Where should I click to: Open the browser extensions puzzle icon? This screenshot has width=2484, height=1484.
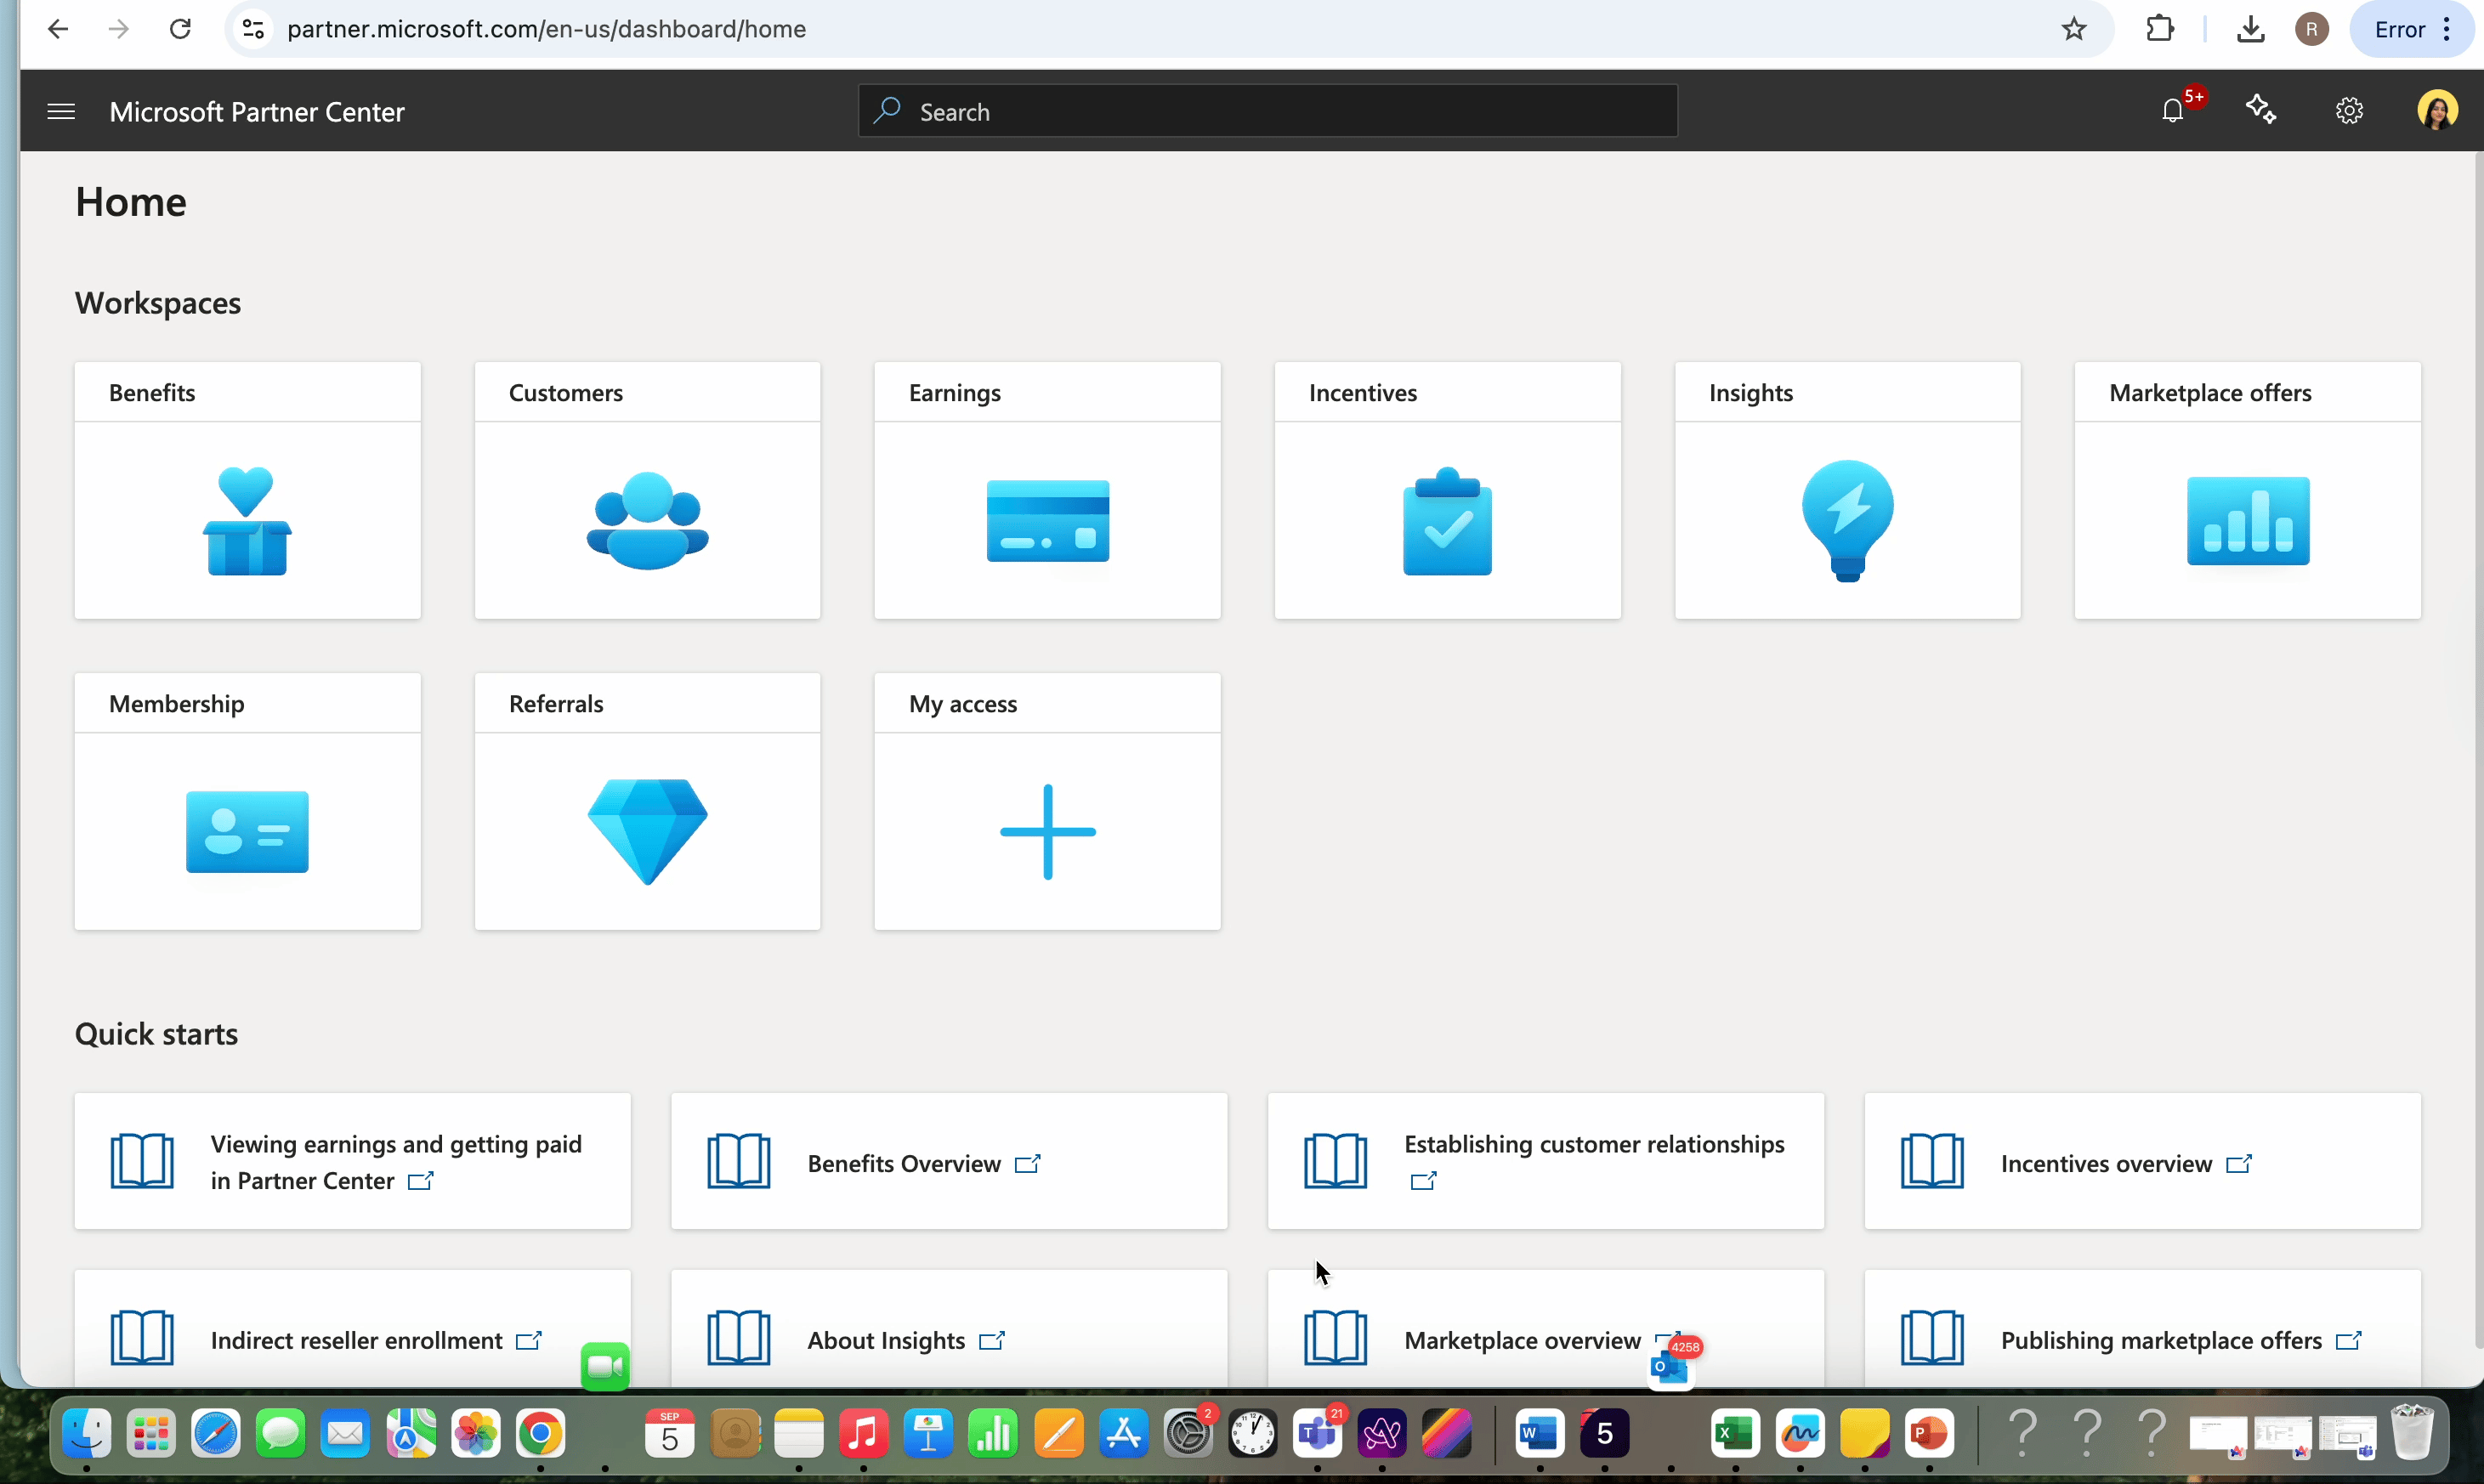pyautogui.click(x=2160, y=29)
